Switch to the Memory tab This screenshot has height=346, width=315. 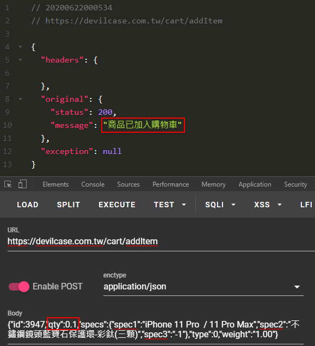pos(213,184)
